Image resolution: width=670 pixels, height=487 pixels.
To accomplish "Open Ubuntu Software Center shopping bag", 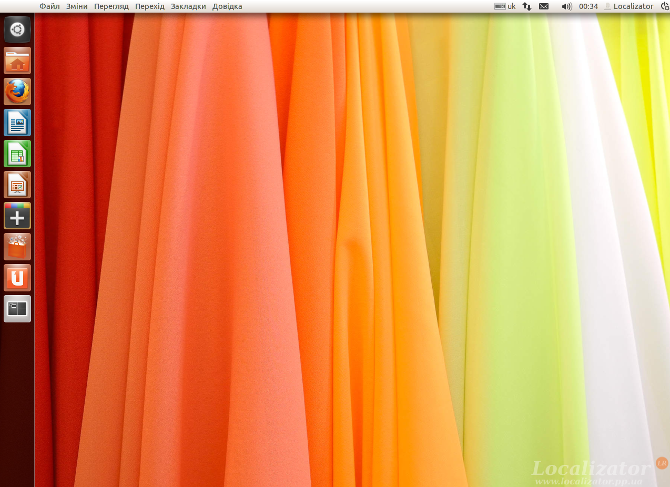I will [x=17, y=247].
